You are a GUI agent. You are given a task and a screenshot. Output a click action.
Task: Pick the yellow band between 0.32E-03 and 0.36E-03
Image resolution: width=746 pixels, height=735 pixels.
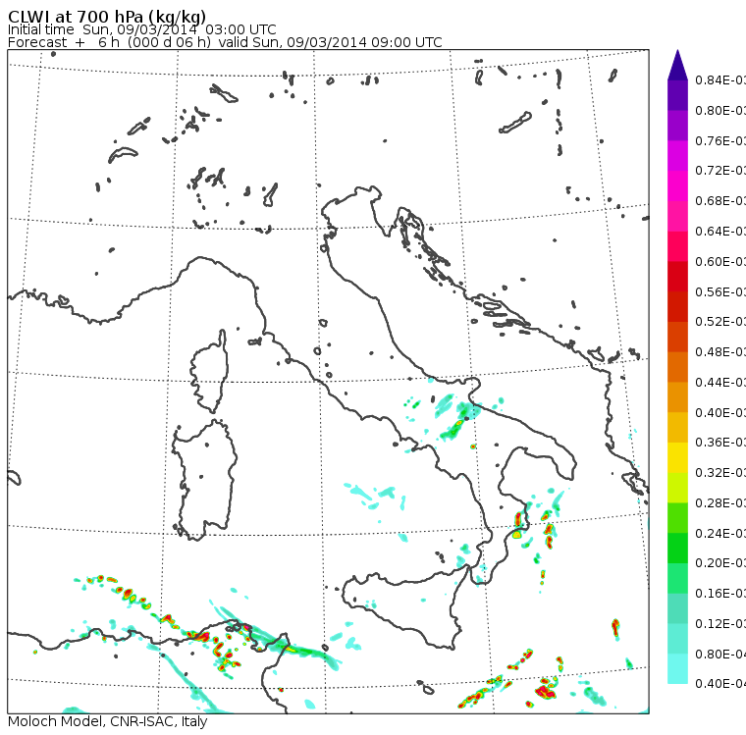coord(677,457)
